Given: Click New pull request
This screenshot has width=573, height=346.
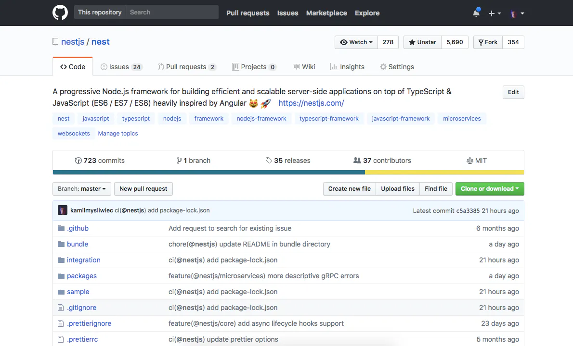Looking at the screenshot, I should pyautogui.click(x=143, y=189).
